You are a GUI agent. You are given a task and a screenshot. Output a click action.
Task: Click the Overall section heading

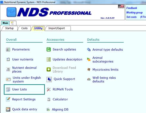pos(11,40)
